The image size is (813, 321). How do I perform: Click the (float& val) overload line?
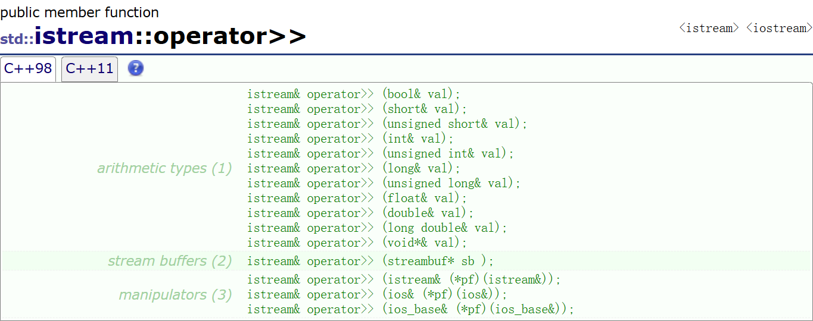357,198
